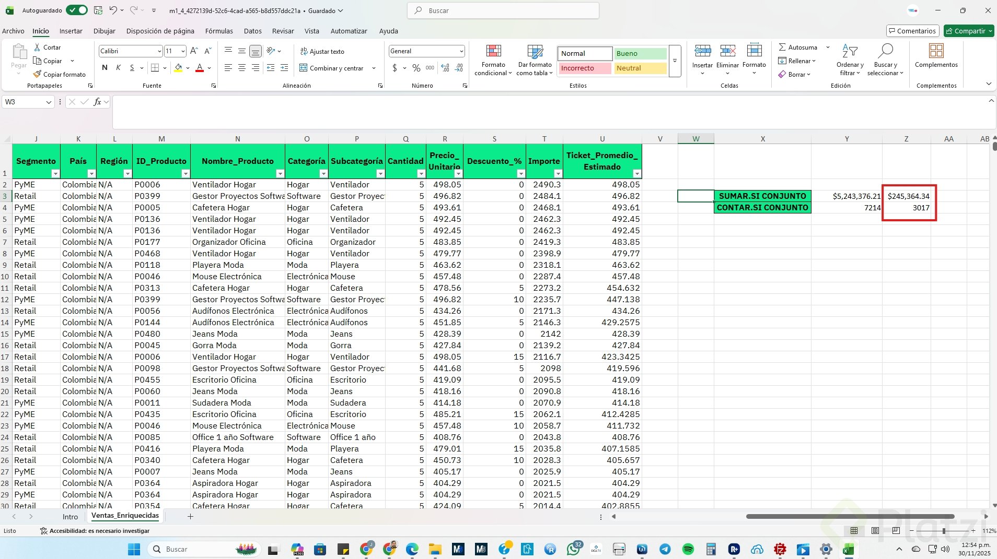Undo the last action
The width and height of the screenshot is (997, 559).
[113, 10]
